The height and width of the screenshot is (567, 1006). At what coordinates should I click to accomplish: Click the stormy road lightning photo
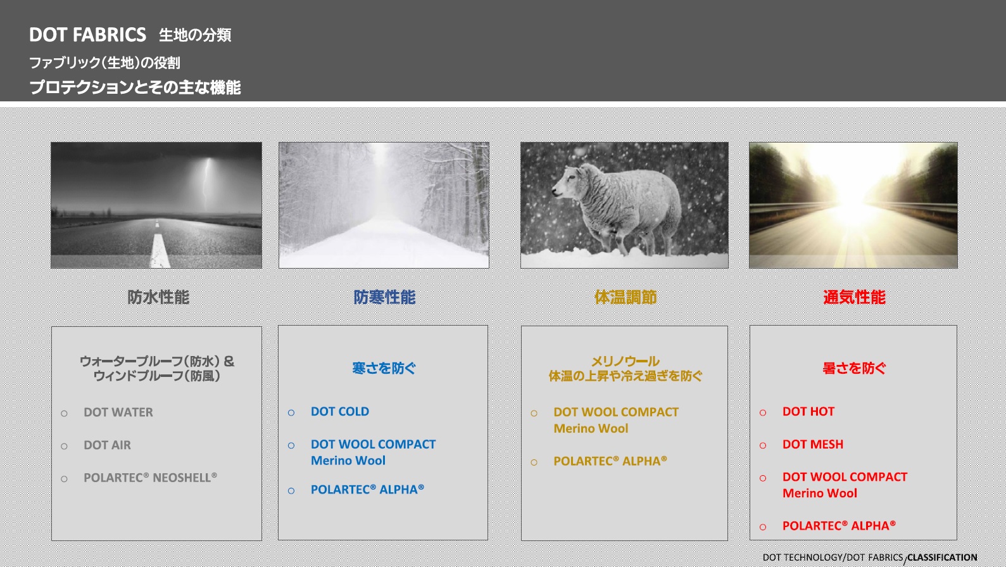click(x=156, y=205)
